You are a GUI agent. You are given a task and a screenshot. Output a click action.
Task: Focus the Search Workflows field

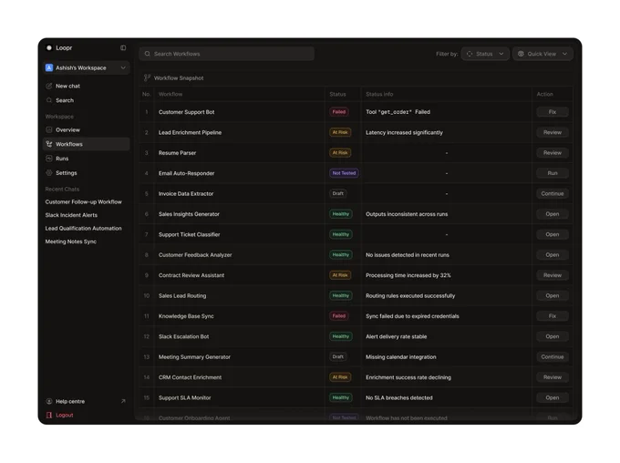click(226, 54)
